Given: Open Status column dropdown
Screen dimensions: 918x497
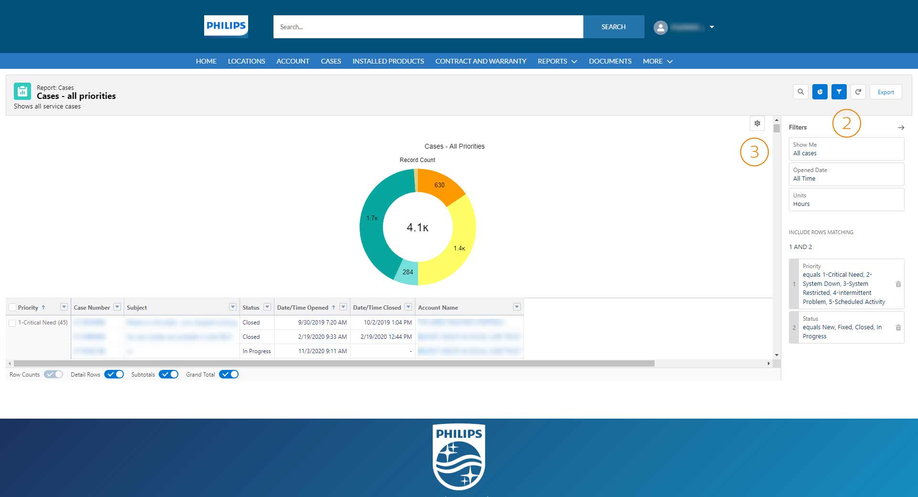Looking at the screenshot, I should pyautogui.click(x=267, y=307).
